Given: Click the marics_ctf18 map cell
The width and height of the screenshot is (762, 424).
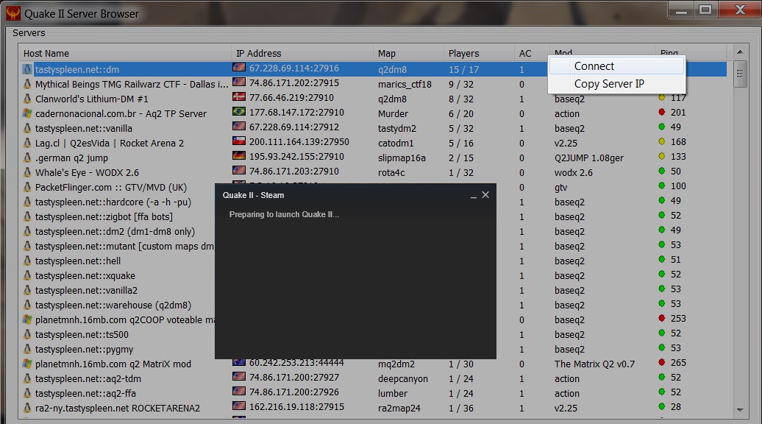Looking at the screenshot, I should 405,84.
